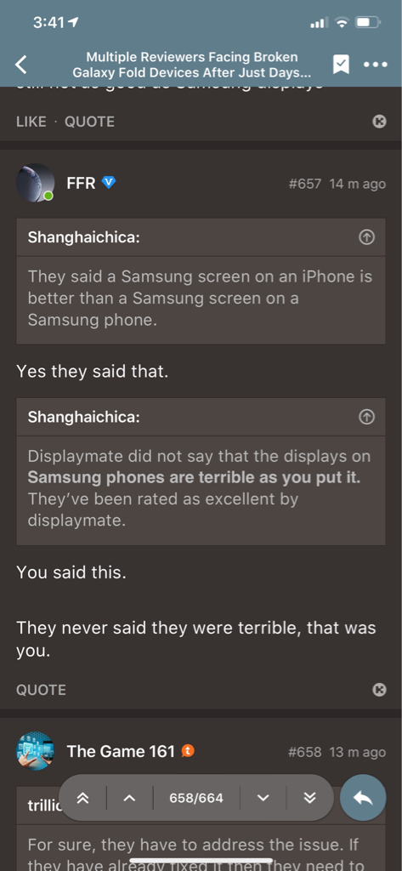The image size is (402, 871).
Task: Tap QUOTE next to LIKE on top post
Action: coord(89,122)
